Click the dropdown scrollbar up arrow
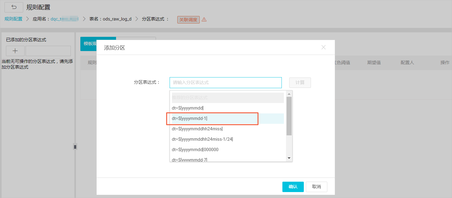Screen dimensions: 452x198 pyautogui.click(x=289, y=94)
